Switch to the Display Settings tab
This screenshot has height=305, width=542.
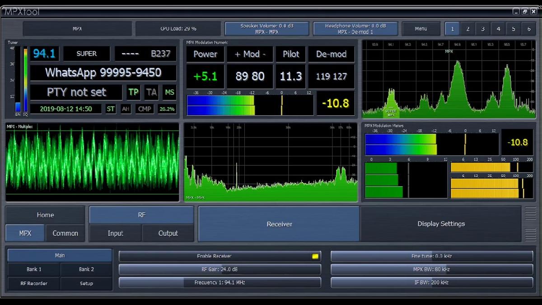coord(441,224)
